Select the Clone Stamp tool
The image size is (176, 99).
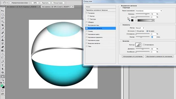2,40
